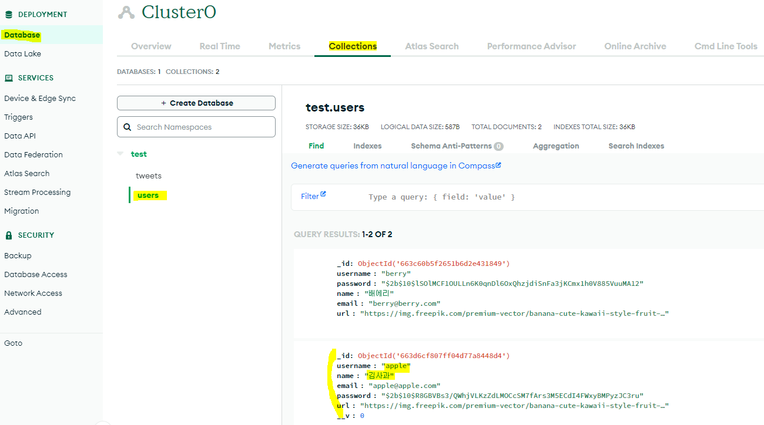Open Database in the sidebar

(x=22, y=35)
